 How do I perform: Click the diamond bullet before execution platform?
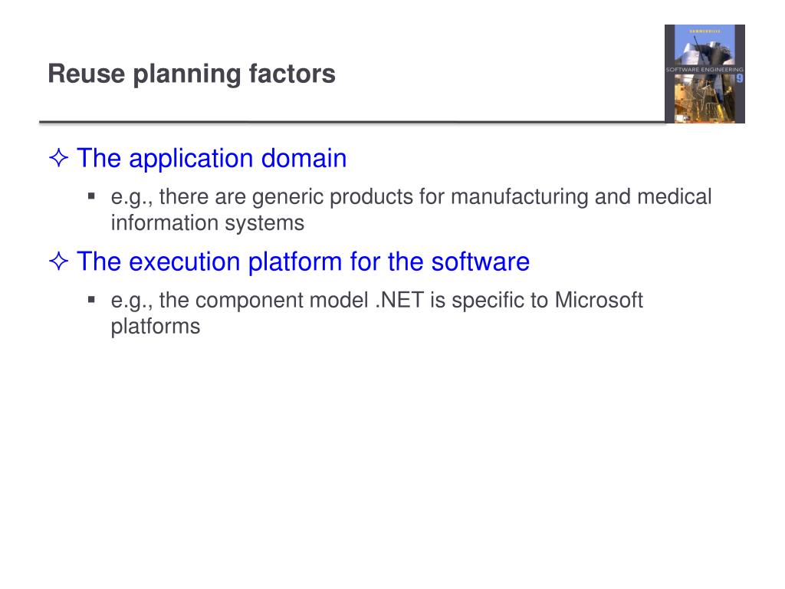58,261
